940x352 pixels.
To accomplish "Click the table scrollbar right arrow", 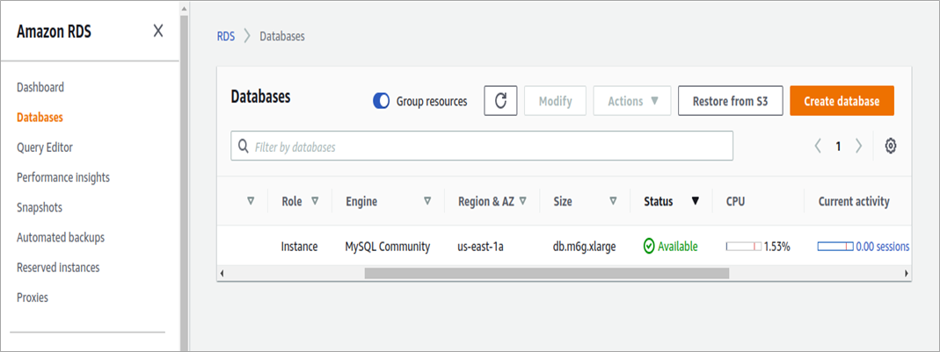I will (907, 273).
